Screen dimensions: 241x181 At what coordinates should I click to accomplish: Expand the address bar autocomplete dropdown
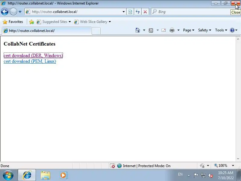[x=124, y=12]
